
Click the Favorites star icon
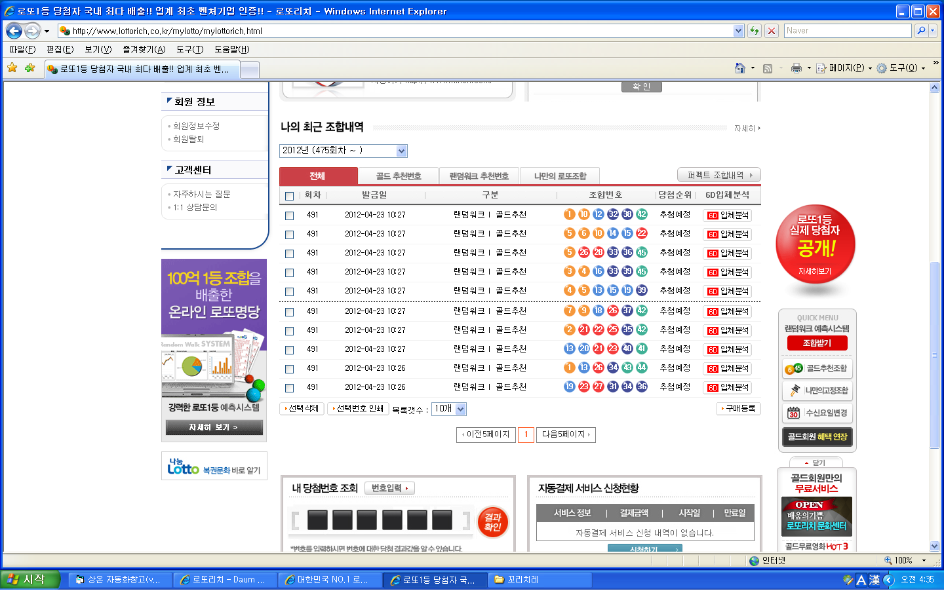12,68
